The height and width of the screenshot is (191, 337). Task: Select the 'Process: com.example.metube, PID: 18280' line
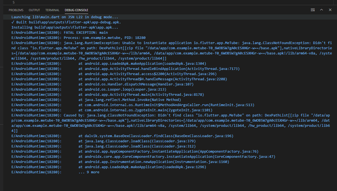pos(78,38)
